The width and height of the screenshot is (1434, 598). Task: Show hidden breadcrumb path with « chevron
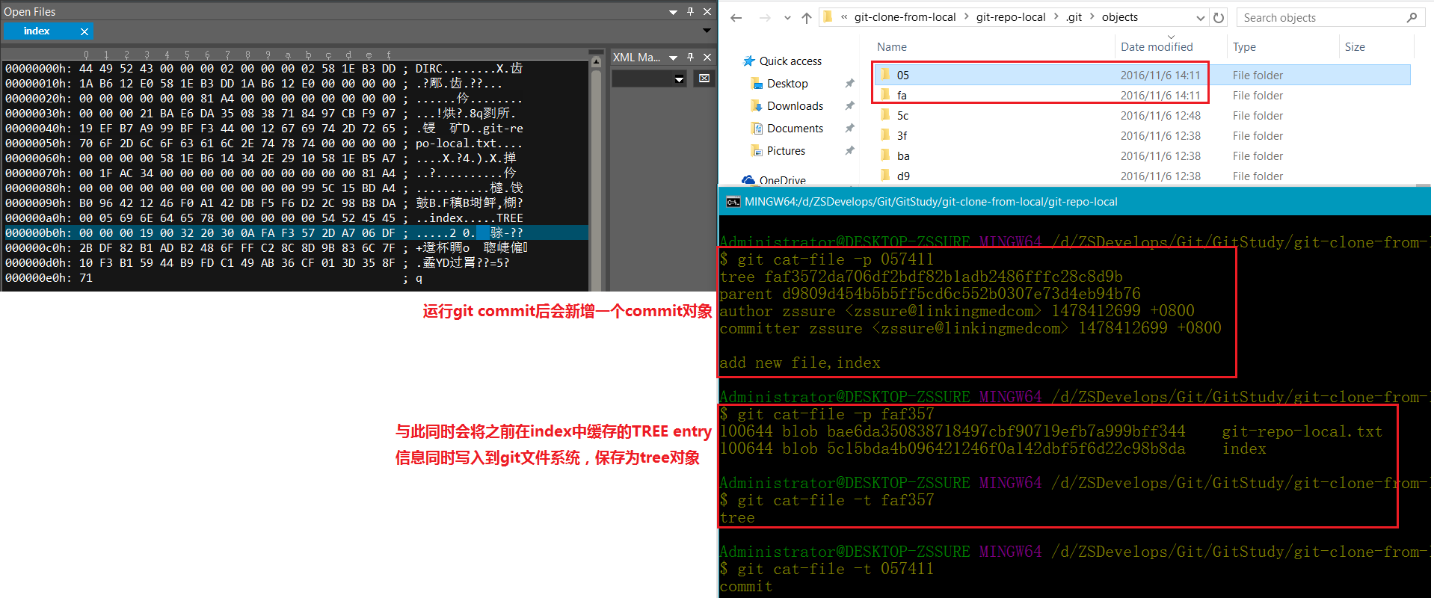point(844,17)
